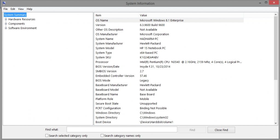Select the System Model row
Screen dimensions: 280x140
click(x=169, y=48)
